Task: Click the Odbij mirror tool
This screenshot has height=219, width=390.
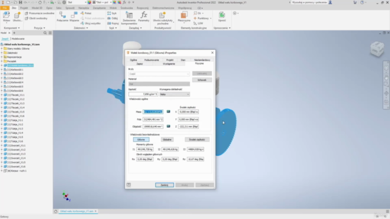Action: (112, 18)
